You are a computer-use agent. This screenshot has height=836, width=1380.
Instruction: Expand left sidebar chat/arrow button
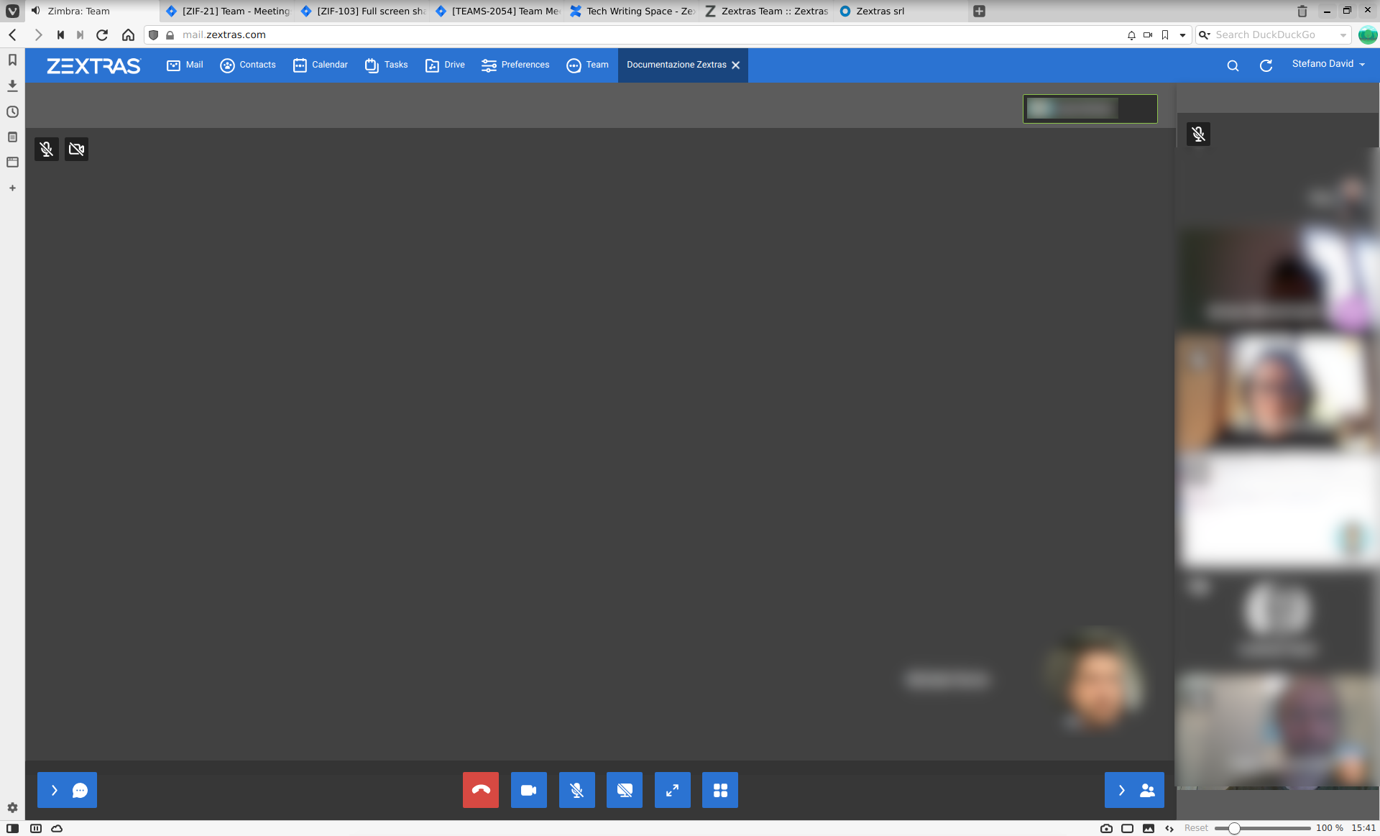[66, 790]
